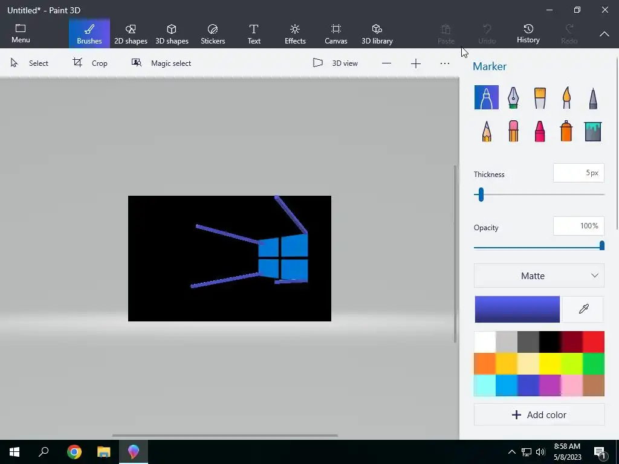Select the Pencil brush

pyautogui.click(x=487, y=131)
